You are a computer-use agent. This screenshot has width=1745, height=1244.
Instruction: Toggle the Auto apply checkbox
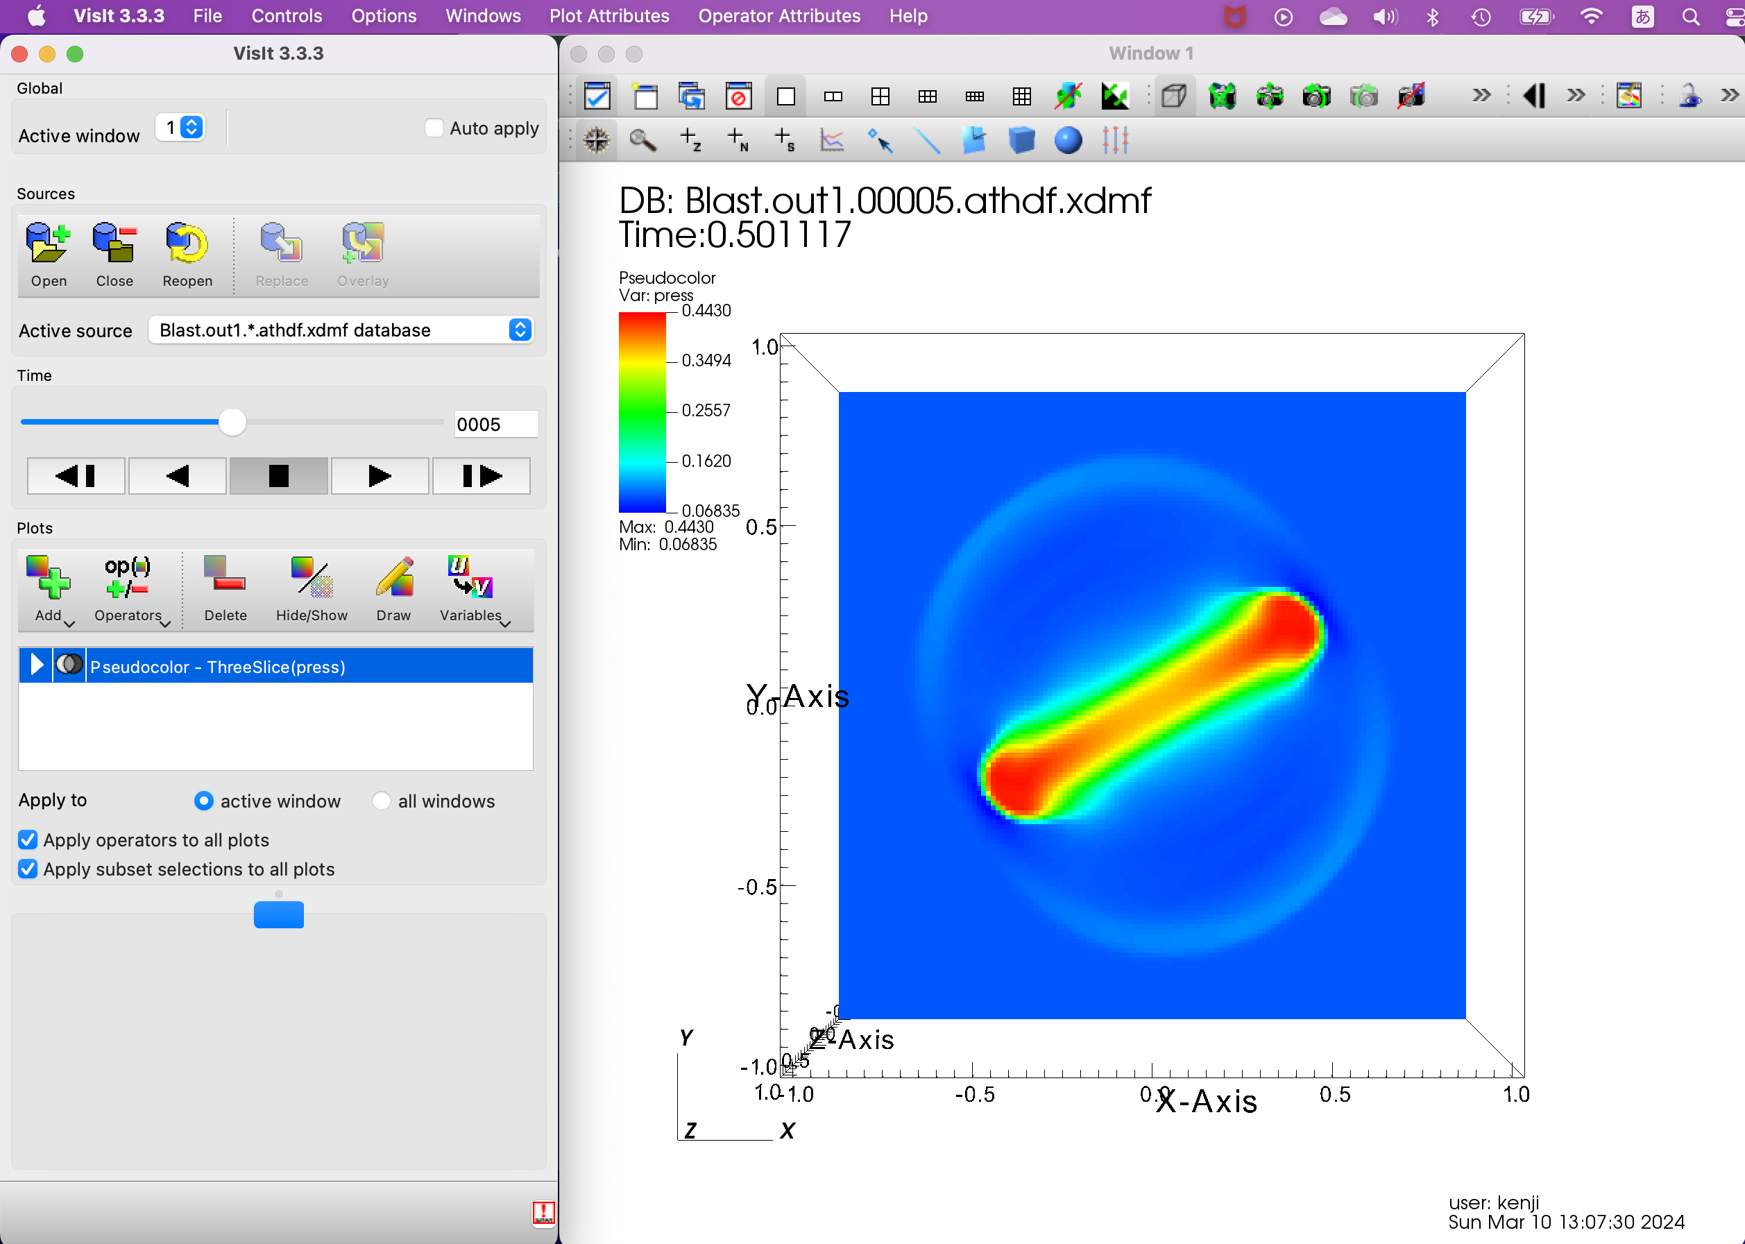click(x=434, y=128)
